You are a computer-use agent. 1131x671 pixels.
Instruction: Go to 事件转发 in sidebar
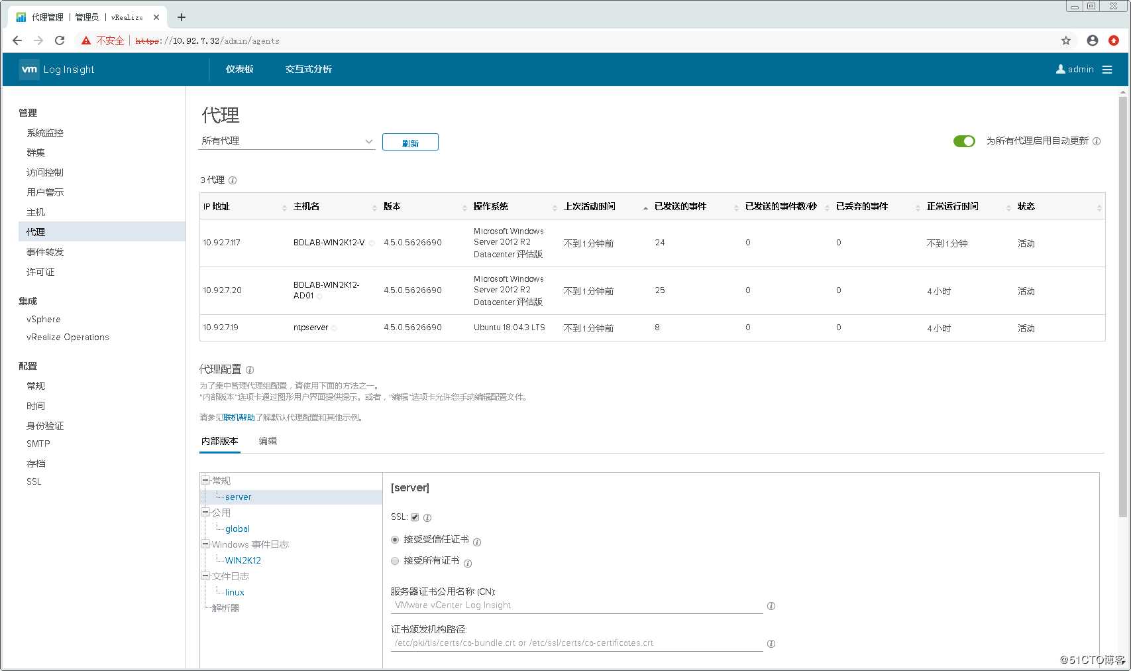click(45, 252)
